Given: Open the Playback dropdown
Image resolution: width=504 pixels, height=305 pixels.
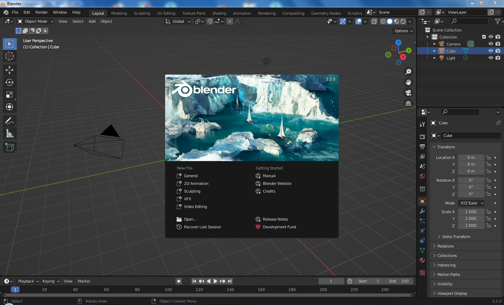Looking at the screenshot, I should [28, 281].
